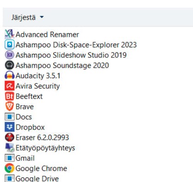This screenshot has height=182, width=193.
Task: Click the Ashampoo Soundstage 2020 headphone icon
Action: (x=10, y=65)
